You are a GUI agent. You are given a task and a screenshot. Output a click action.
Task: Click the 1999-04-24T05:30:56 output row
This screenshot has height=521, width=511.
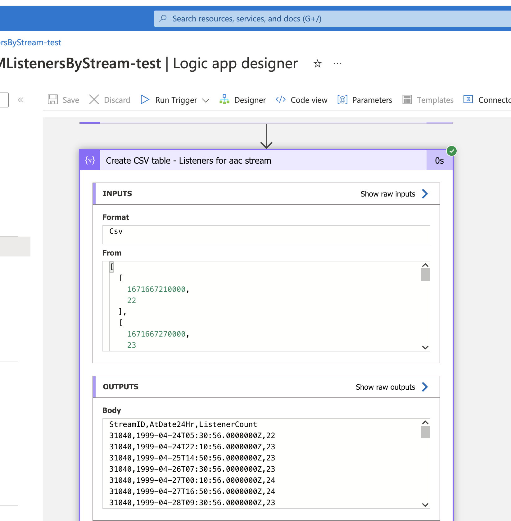tap(192, 436)
